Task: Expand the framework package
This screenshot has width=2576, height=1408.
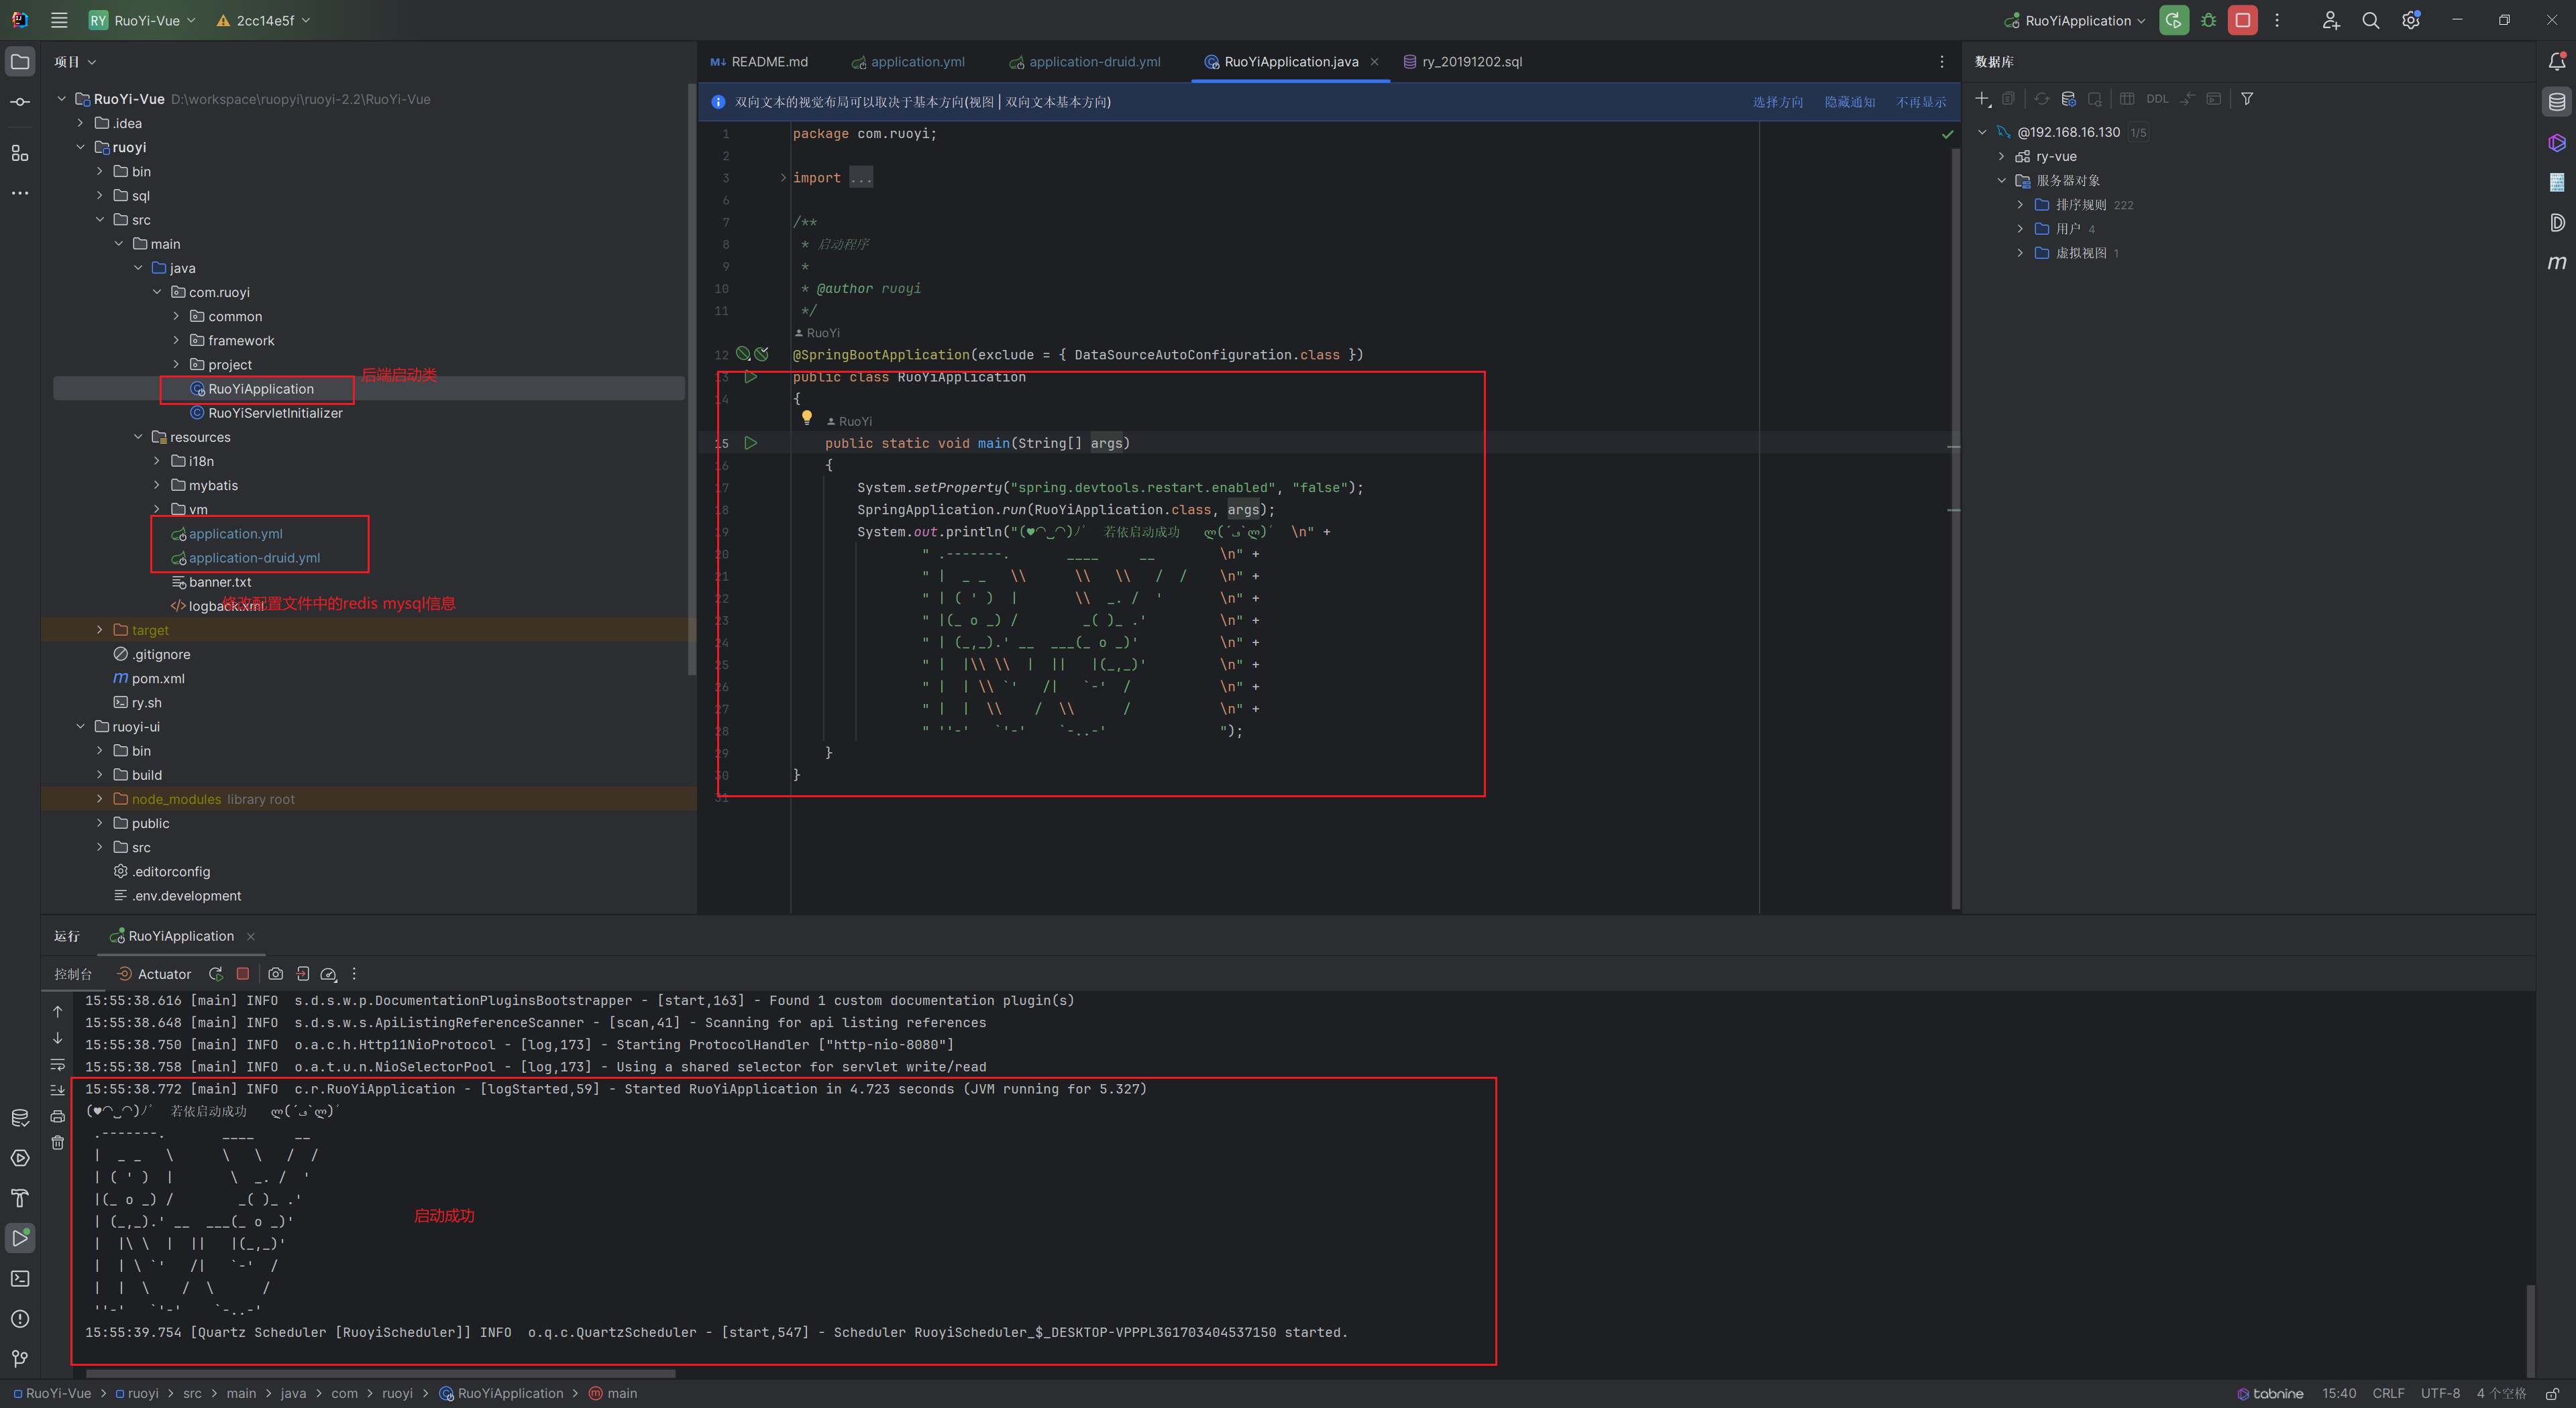Action: (x=177, y=340)
